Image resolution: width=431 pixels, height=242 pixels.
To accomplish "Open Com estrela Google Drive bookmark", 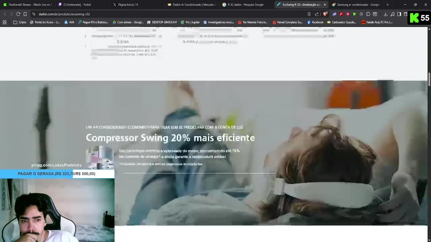I will [128, 22].
